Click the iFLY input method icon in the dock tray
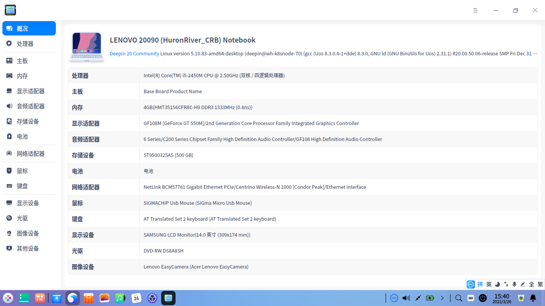 394,298
